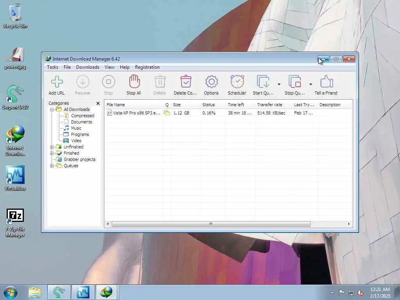This screenshot has height=300, width=400.
Task: Select the Programs category
Action: click(x=80, y=134)
